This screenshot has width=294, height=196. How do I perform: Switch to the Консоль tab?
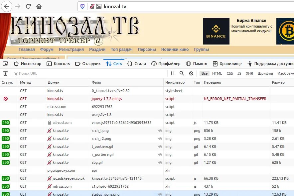click(58, 64)
